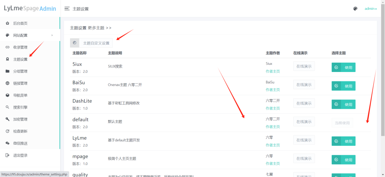
Task: Click the refresh icon beside 检查更新
Action: [x=8, y=131]
